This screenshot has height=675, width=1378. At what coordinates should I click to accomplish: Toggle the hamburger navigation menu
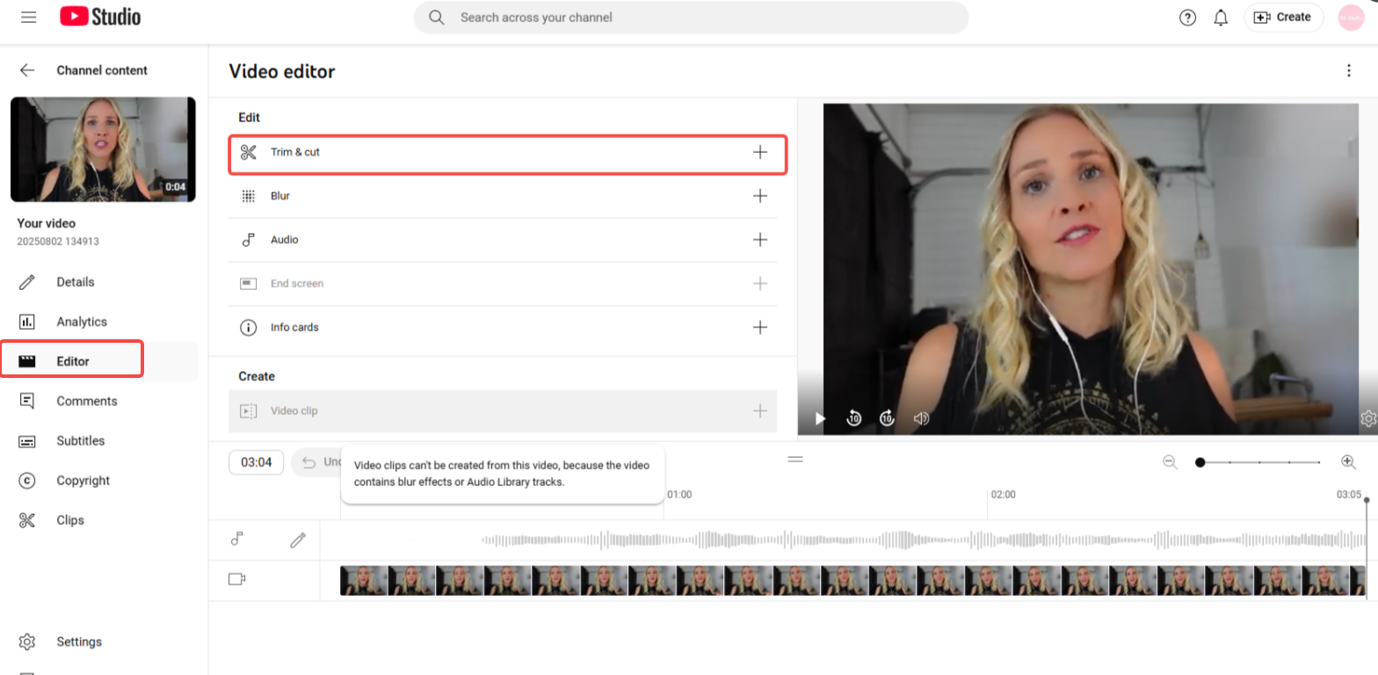[x=28, y=17]
